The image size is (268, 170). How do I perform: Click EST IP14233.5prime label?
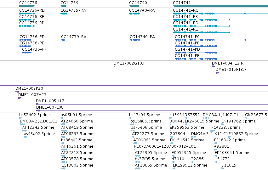225,127
